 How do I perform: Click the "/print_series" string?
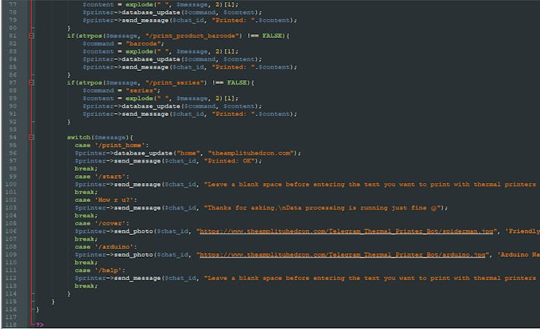point(174,82)
